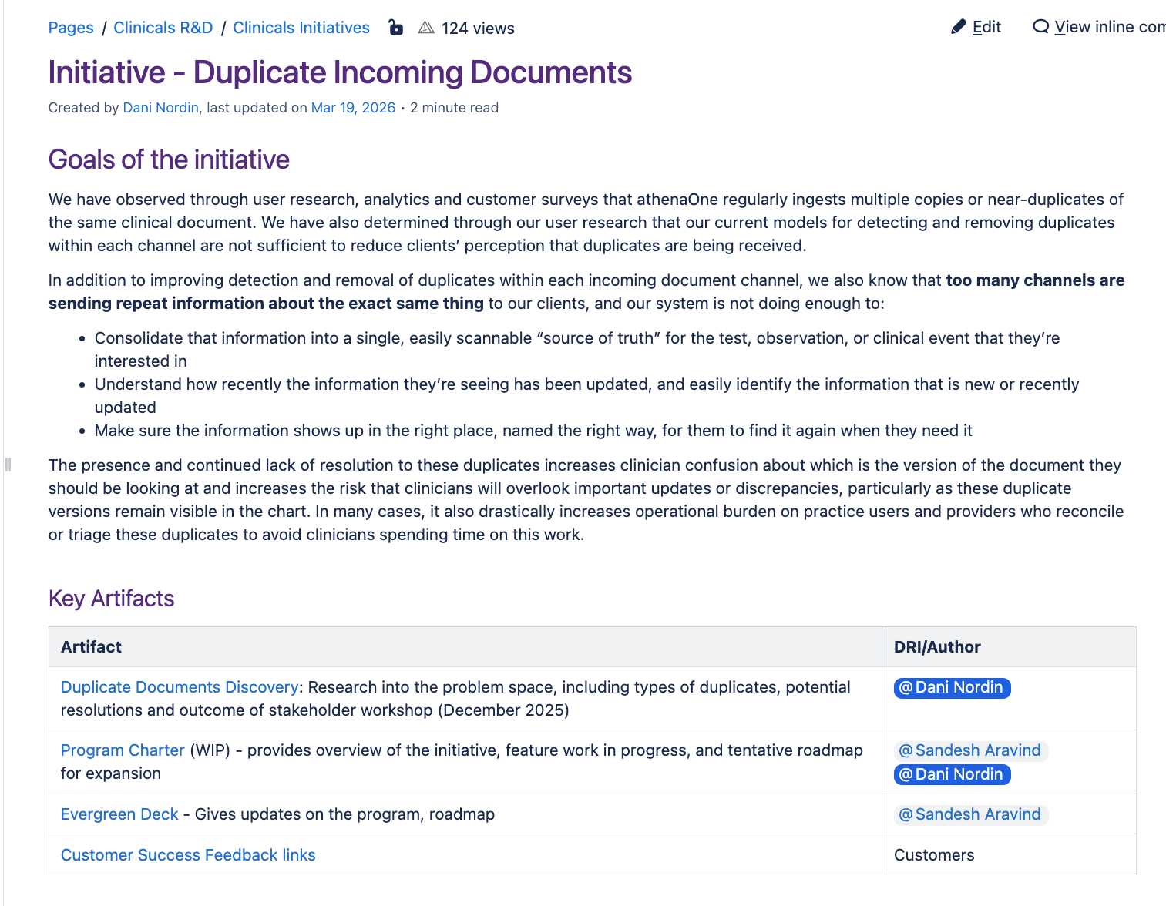The image size is (1166, 906).
Task: Click the page analytics views icon
Action: 426,28
